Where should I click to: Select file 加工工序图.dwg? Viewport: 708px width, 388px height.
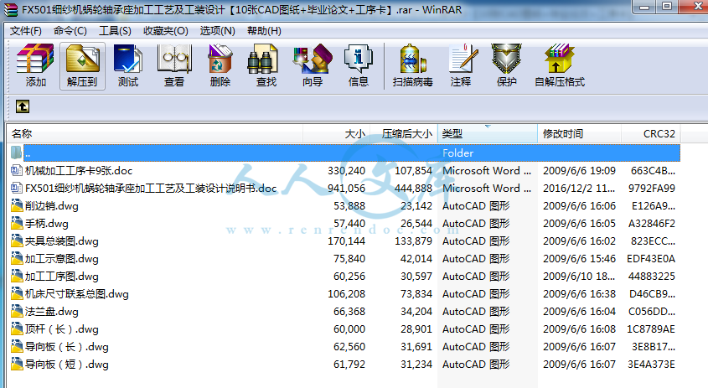pyautogui.click(x=61, y=277)
